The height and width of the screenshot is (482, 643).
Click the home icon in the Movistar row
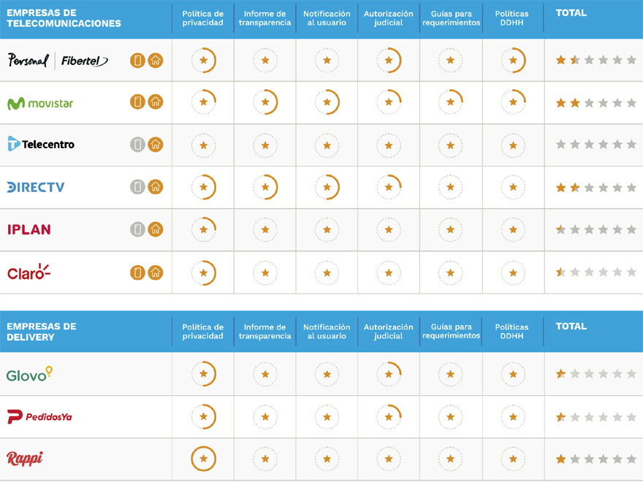click(156, 102)
